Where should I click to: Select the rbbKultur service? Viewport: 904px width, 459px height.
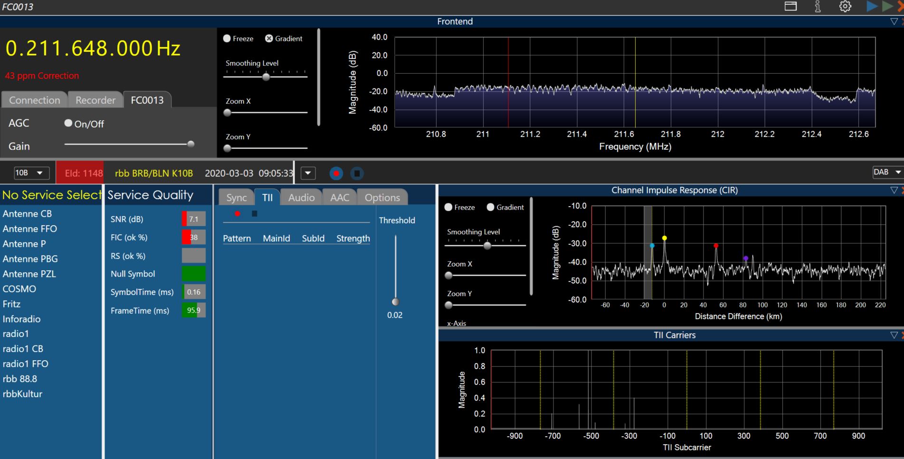tap(23, 394)
